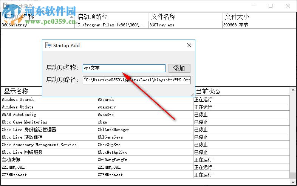Click 正在运行 status of ZZBHRtomcat

point(241,175)
